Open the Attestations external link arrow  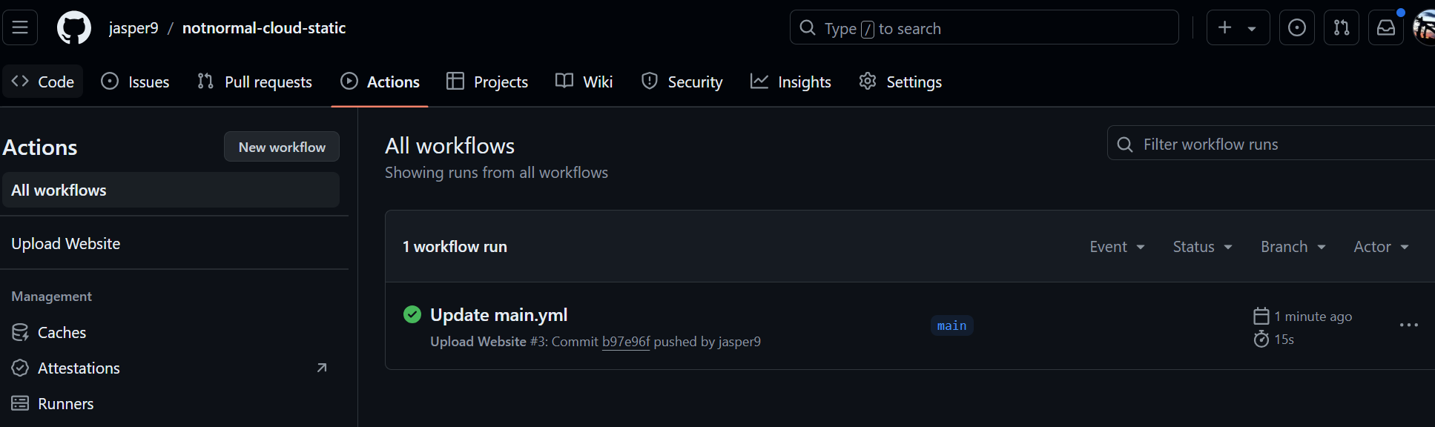321,367
